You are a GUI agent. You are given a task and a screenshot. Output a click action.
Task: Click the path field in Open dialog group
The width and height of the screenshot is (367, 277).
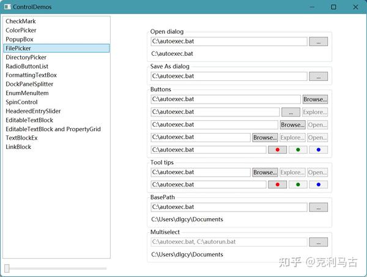229,42
